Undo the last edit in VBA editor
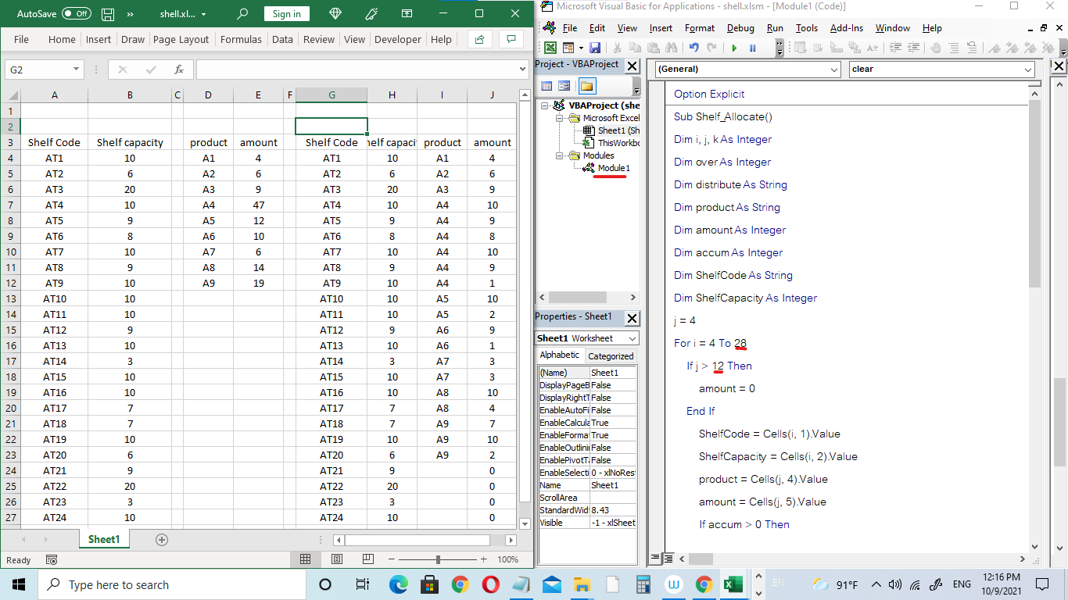The width and height of the screenshot is (1068, 600). [693, 48]
